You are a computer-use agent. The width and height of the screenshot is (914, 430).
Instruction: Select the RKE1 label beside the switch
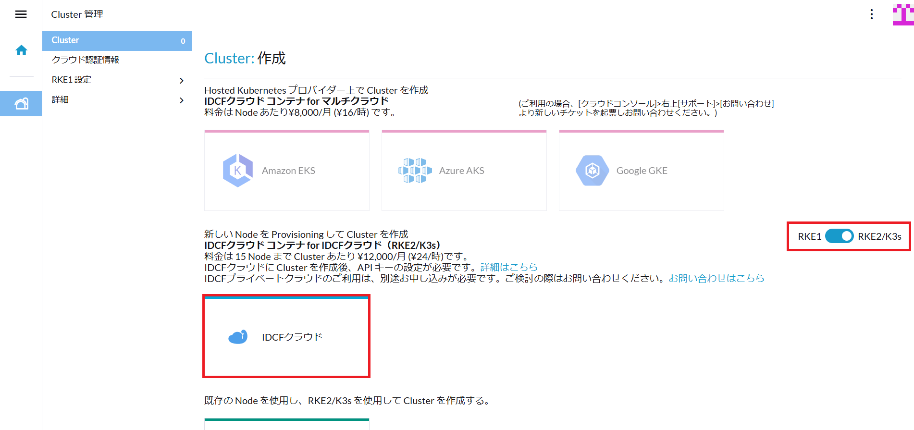(x=809, y=236)
